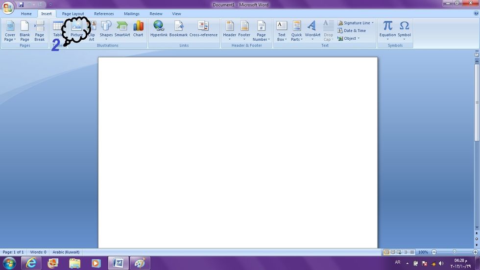This screenshot has height=270, width=480.
Task: Expand the Header dropdown
Action: [229, 30]
